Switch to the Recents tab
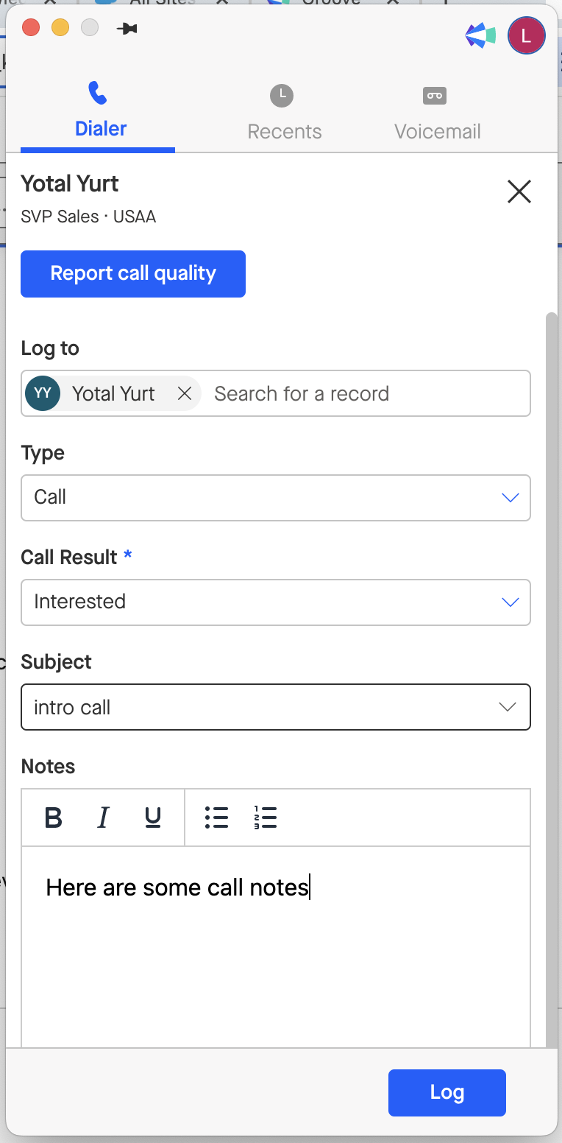The height and width of the screenshot is (1143, 562). [284, 113]
